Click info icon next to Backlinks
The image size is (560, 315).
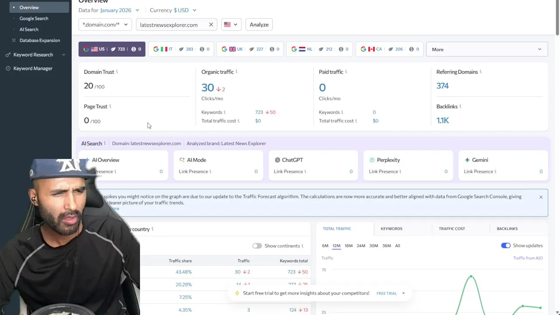pos(460,106)
